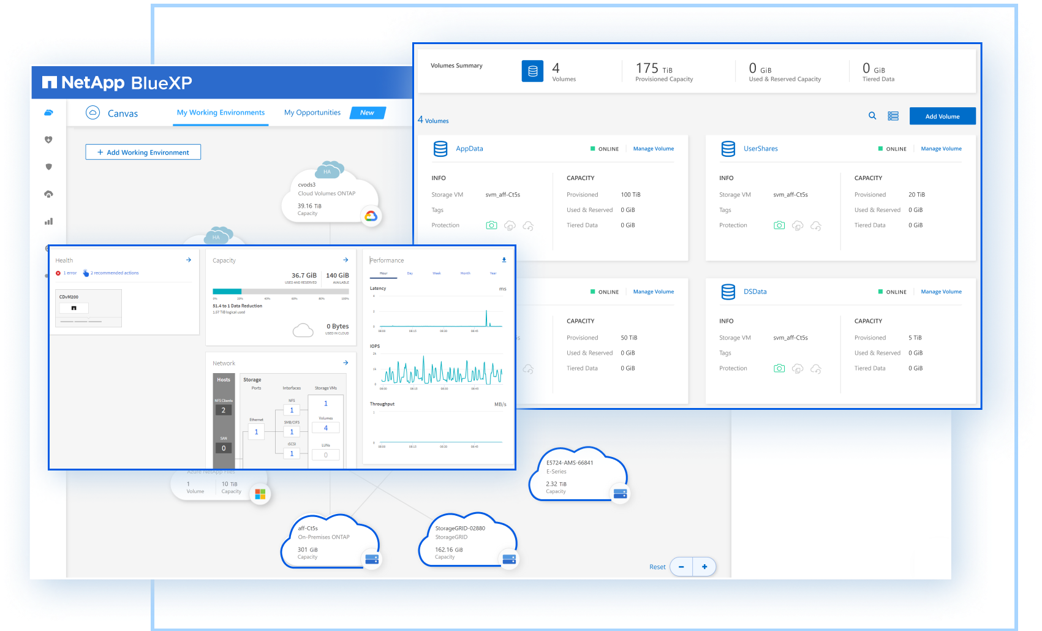
Task: Expand the Capacity panel with its arrow
Action: (345, 260)
